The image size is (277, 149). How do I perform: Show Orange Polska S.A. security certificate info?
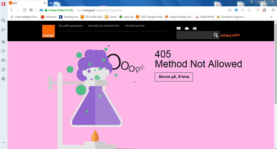click(59, 10)
